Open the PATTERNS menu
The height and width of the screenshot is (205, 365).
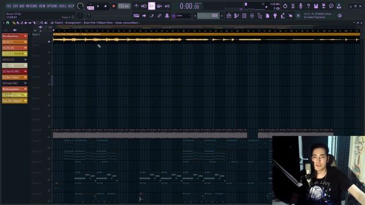point(31,6)
